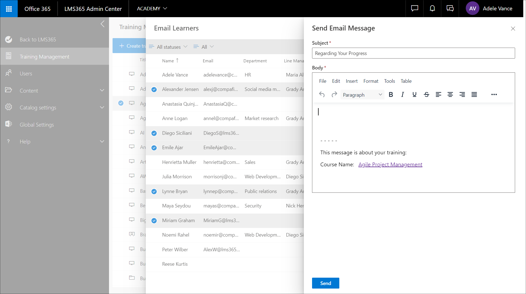This screenshot has height=294, width=526.
Task: Open the notifications bell icon
Action: click(432, 8)
